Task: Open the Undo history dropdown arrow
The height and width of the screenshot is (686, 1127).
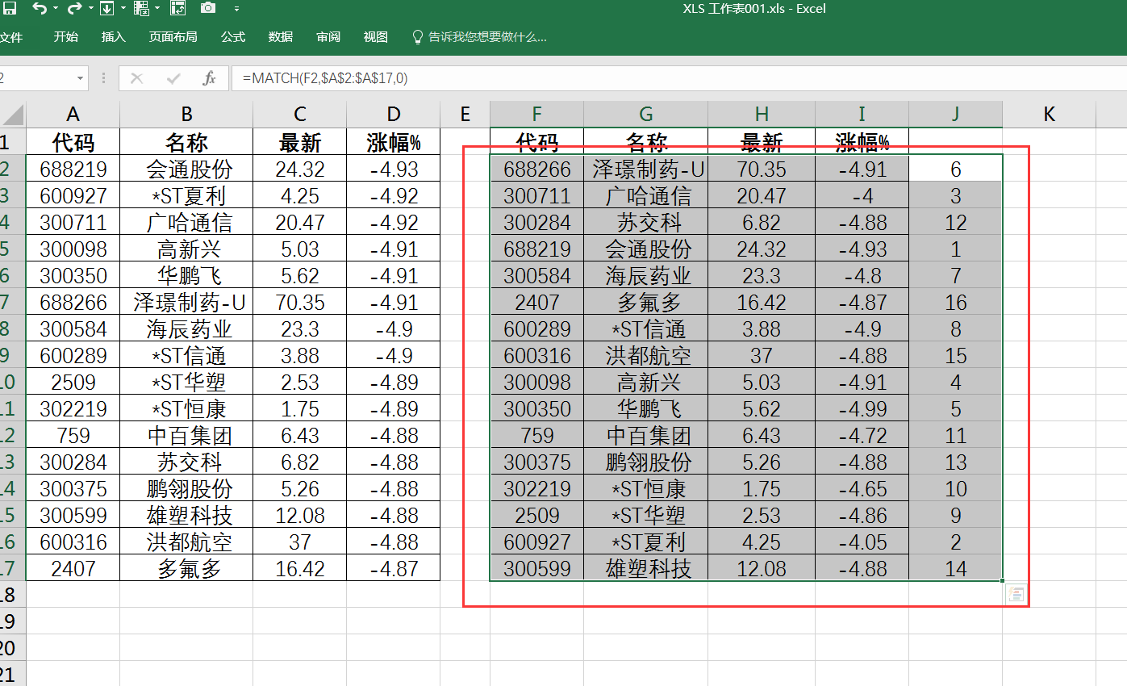Action: [54, 9]
